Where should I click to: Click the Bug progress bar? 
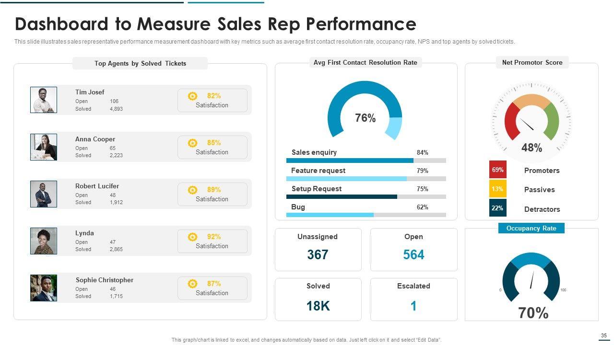click(x=366, y=215)
